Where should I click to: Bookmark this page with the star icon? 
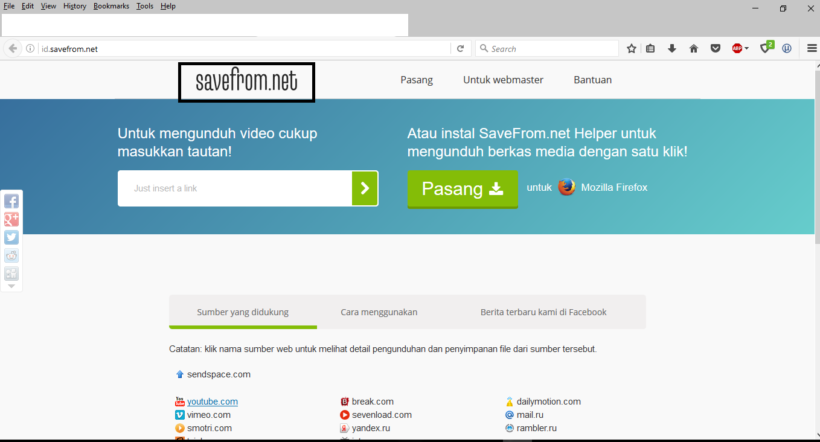pos(632,49)
